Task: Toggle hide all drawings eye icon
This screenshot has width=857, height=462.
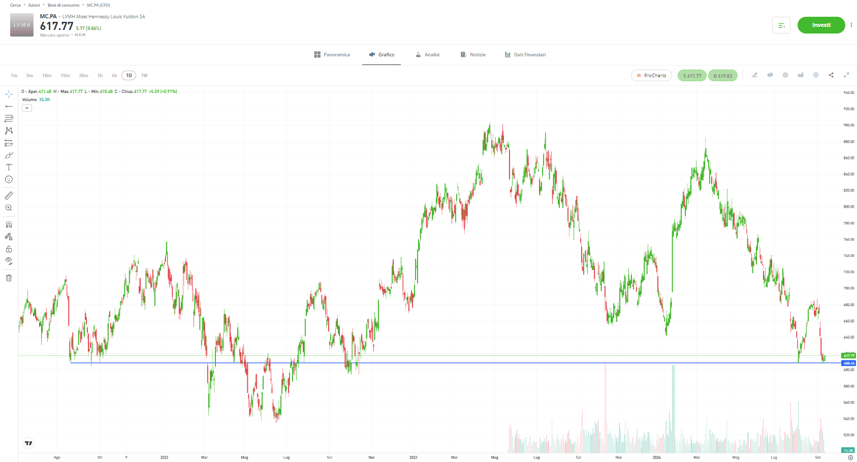Action: click(x=9, y=261)
